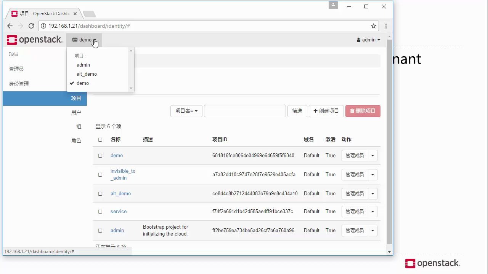The image size is (488, 274).
Task: Close the OpenStack Dashboard browser tab
Action: pos(75,14)
